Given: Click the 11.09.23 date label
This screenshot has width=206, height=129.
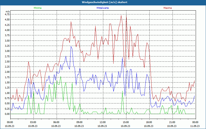Looking at the screenshot, I should click(195, 126).
